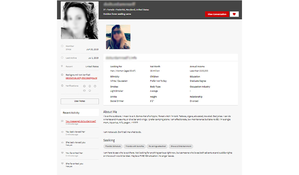Viewport: 299px width, 175px height.
Task: Open the User Notes button
Action: tap(79, 101)
